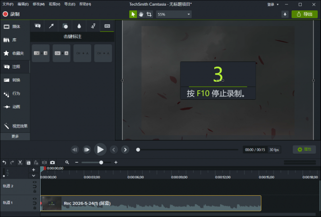
Task: Click the playback scrubber handle
Action: (138, 150)
